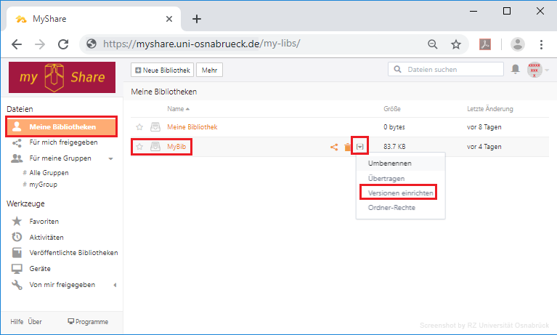Open Meine Bibliotheken in sidebar
Viewport: 557px width, 335px height.
click(x=62, y=126)
